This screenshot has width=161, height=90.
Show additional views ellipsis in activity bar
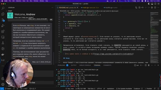3,66
